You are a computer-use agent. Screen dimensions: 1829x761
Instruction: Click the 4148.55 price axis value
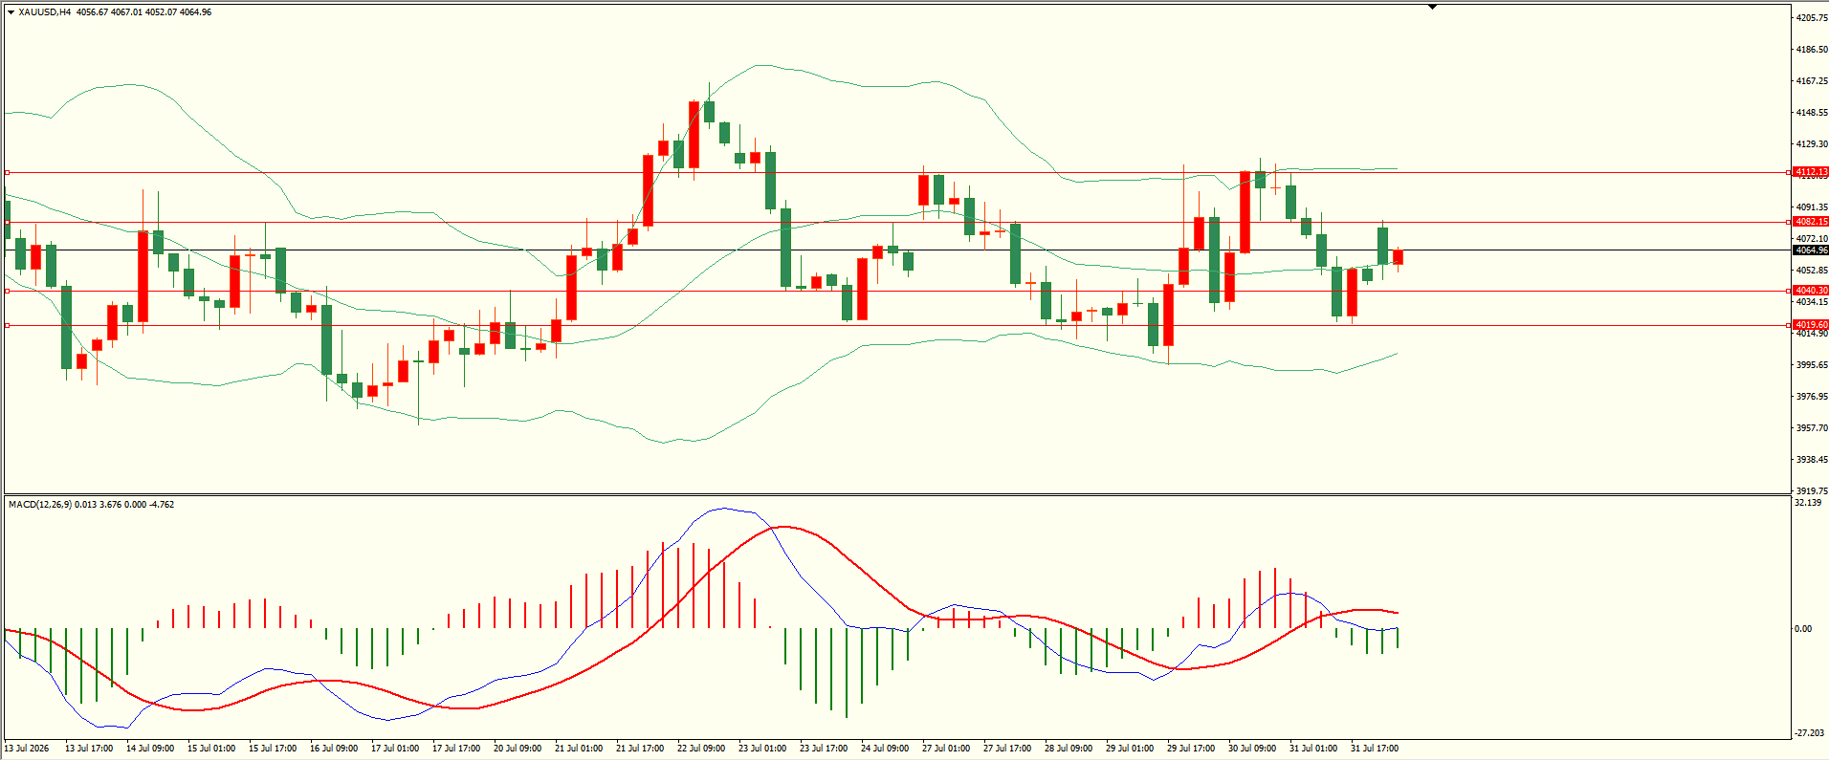[x=1812, y=113]
